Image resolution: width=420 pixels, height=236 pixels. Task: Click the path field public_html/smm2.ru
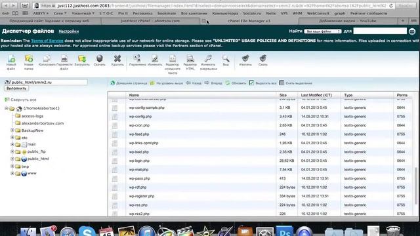click(x=46, y=82)
